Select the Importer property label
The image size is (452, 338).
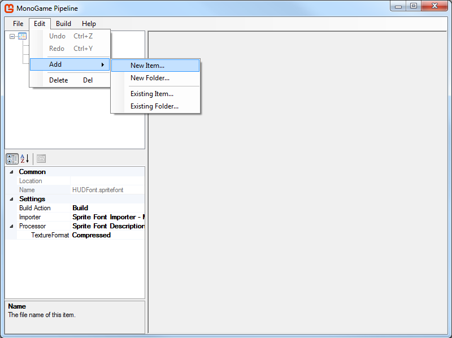30,217
